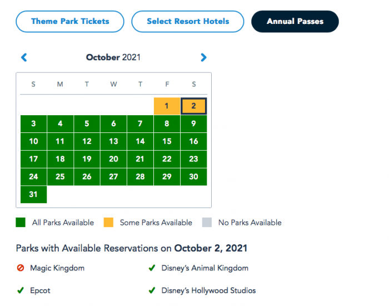Viewport: 389px width, 306px height.
Task: Click the gray No Parks Available swatch
Action: pyautogui.click(x=207, y=223)
